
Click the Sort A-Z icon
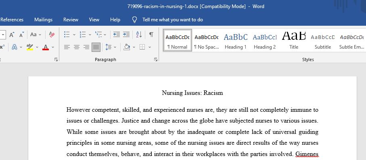[139, 35]
